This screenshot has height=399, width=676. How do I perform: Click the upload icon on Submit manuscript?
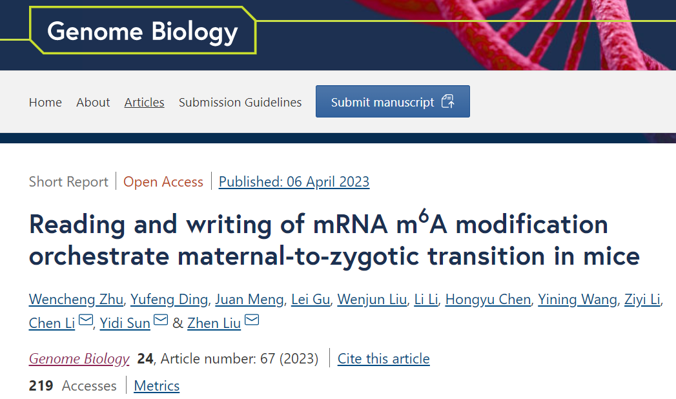(x=447, y=101)
